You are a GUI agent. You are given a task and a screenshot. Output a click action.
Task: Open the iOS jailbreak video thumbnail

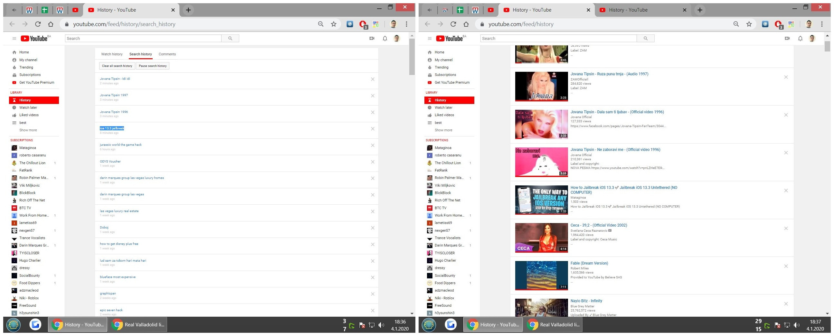click(541, 200)
